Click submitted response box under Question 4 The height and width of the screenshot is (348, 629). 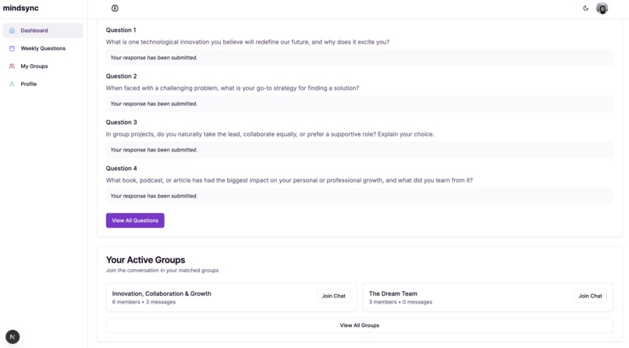(360, 196)
